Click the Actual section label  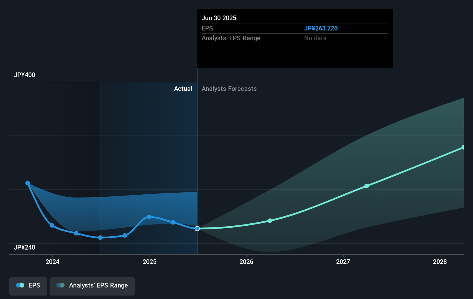pos(183,89)
